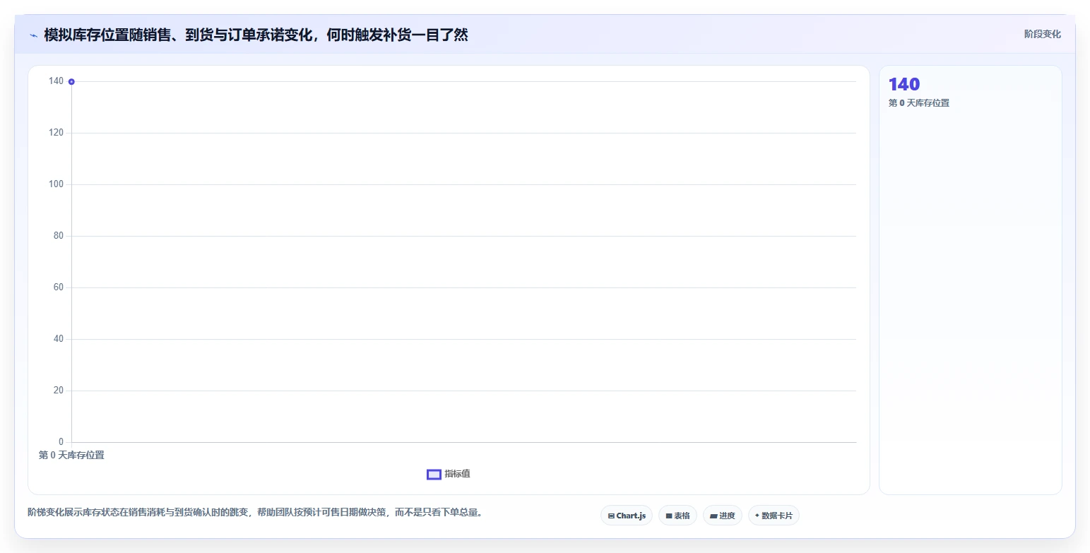Click the chart title 模拟库存位置随销售
The image size is (1090, 553).
pyautogui.click(x=256, y=35)
